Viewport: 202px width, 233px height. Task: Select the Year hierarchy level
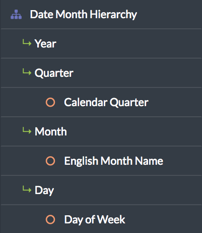coord(45,44)
